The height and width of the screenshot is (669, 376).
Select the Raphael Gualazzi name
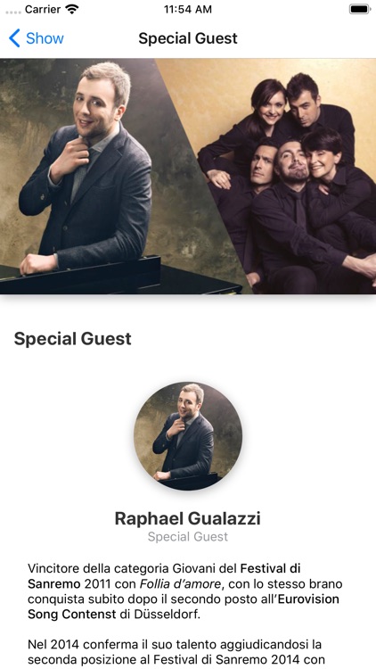tap(188, 519)
